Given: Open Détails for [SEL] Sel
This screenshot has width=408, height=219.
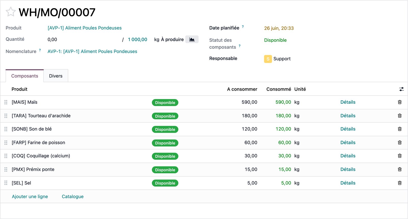Looking at the screenshot, I should click(348, 183).
